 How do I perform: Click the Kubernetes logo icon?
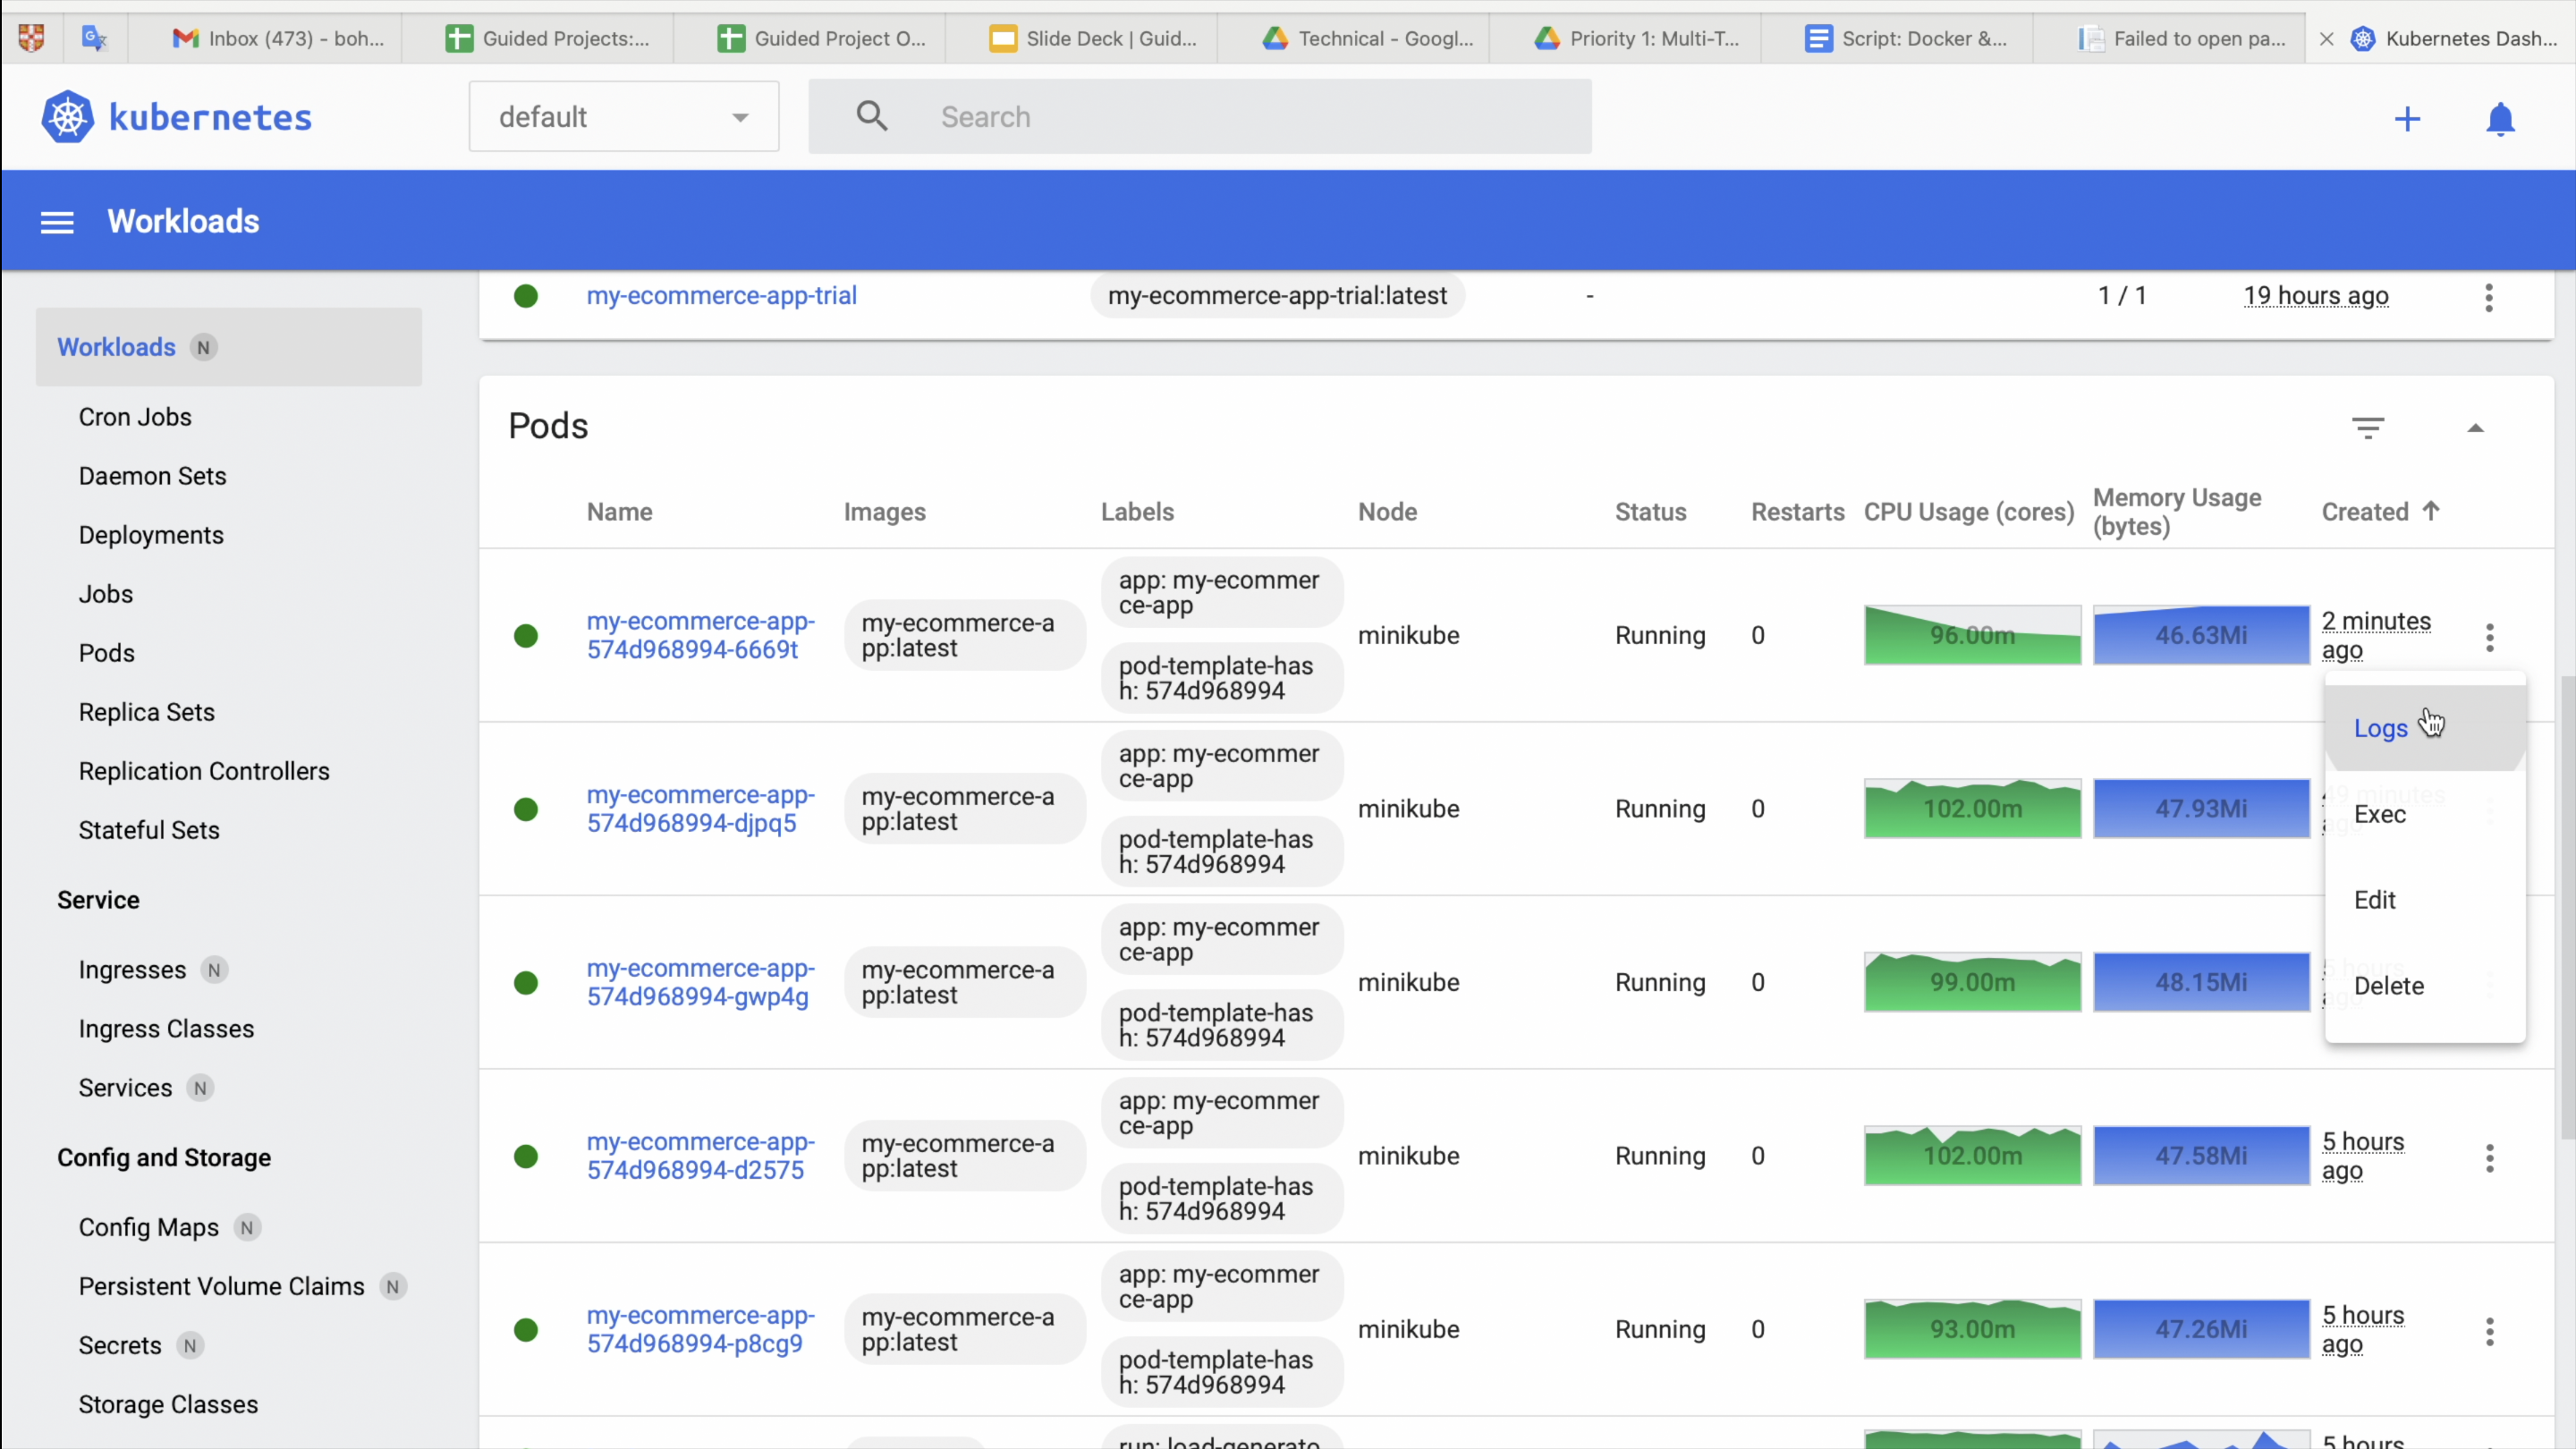point(67,117)
